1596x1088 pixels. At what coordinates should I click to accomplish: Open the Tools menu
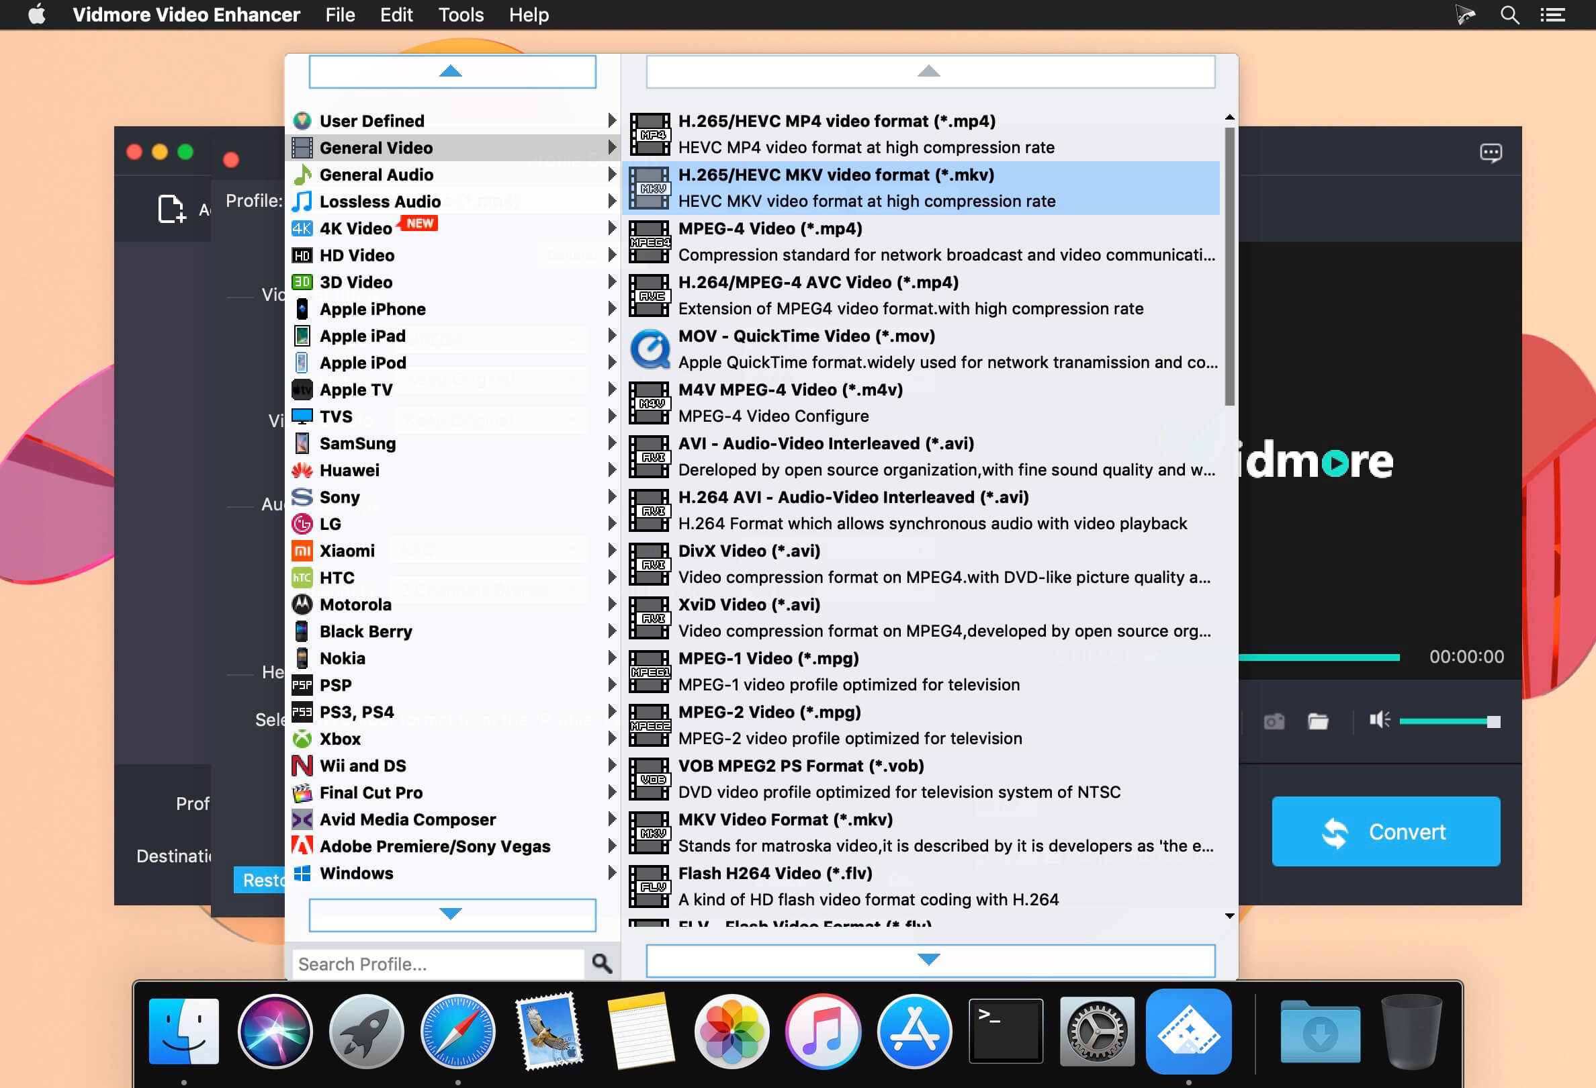(460, 14)
